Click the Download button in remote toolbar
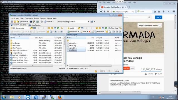This screenshot has width=178, height=100. pyautogui.click(x=72, y=31)
